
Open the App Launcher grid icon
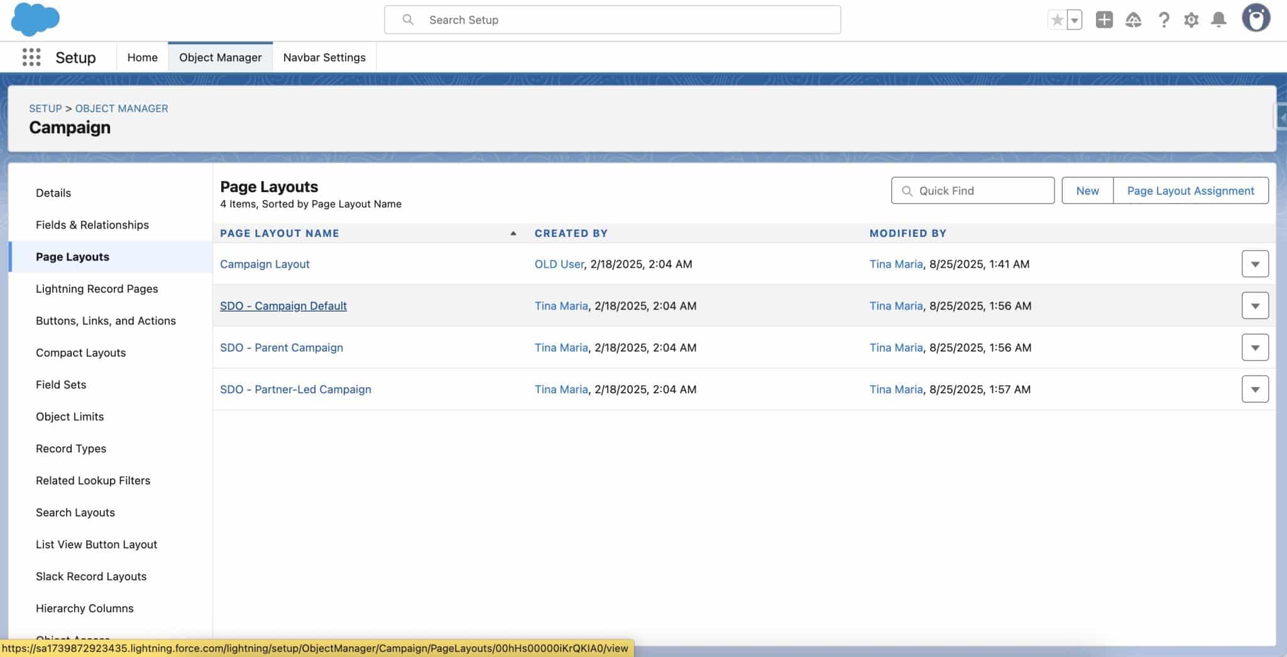point(31,57)
